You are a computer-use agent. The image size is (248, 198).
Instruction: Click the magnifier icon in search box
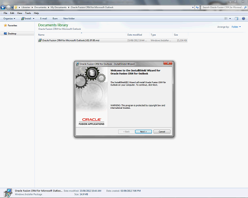click(245, 7)
